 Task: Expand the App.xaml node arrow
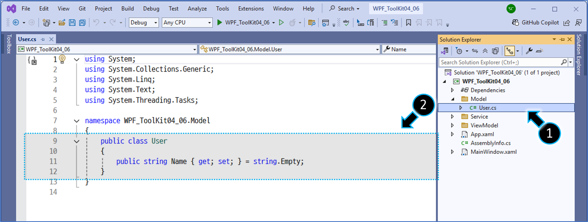[x=452, y=134]
